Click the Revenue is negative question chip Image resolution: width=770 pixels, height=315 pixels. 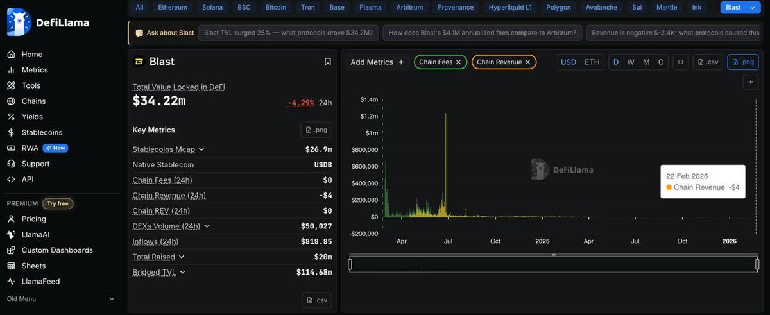coord(673,33)
